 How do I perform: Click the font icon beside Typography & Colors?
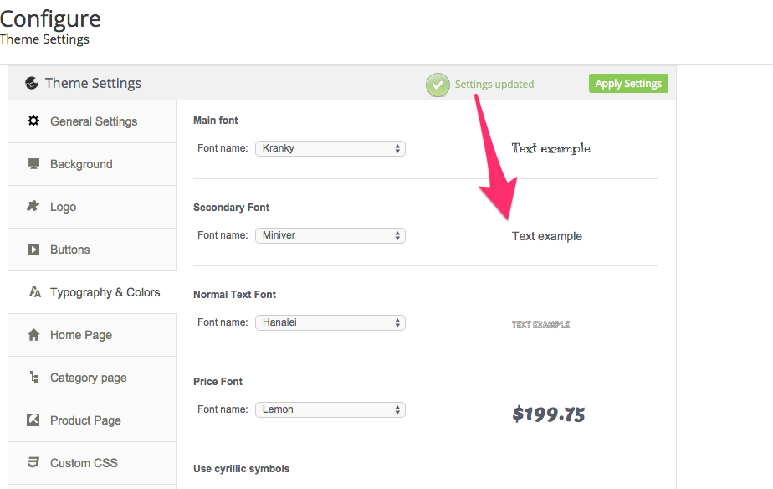click(34, 291)
